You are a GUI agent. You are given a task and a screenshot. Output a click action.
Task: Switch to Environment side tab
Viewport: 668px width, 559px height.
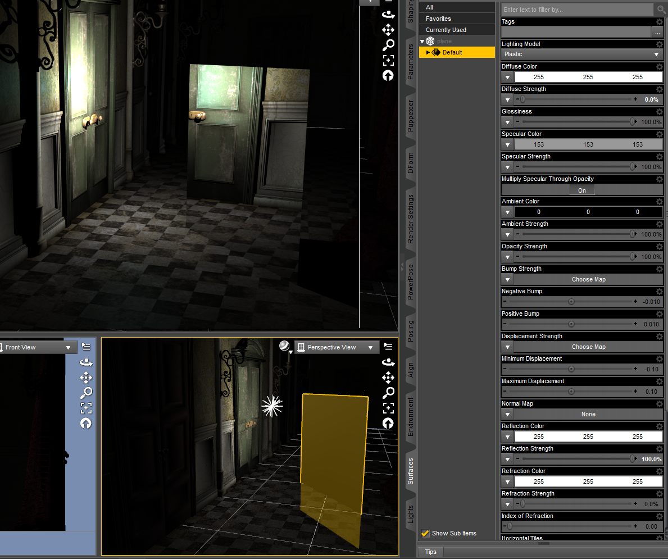[x=410, y=417]
